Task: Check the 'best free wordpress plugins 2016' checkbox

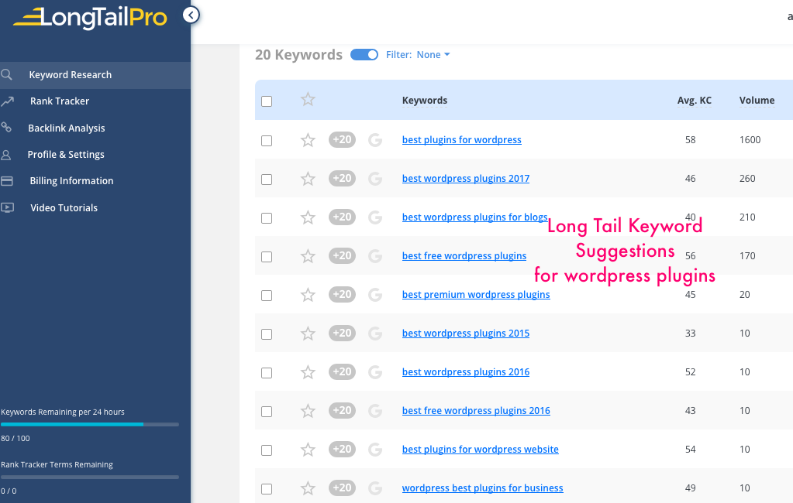Action: tap(267, 412)
